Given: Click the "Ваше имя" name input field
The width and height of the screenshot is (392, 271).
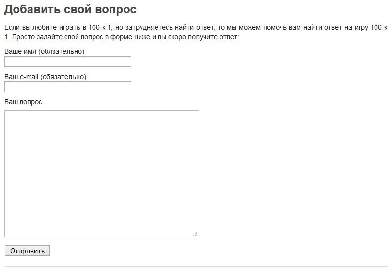Looking at the screenshot, I should [68, 62].
